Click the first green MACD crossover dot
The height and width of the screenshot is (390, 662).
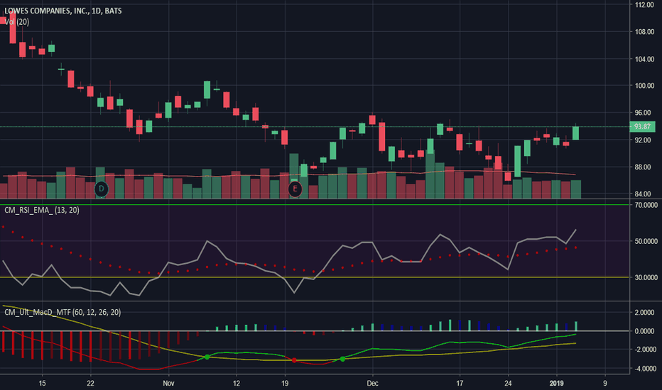coord(207,357)
